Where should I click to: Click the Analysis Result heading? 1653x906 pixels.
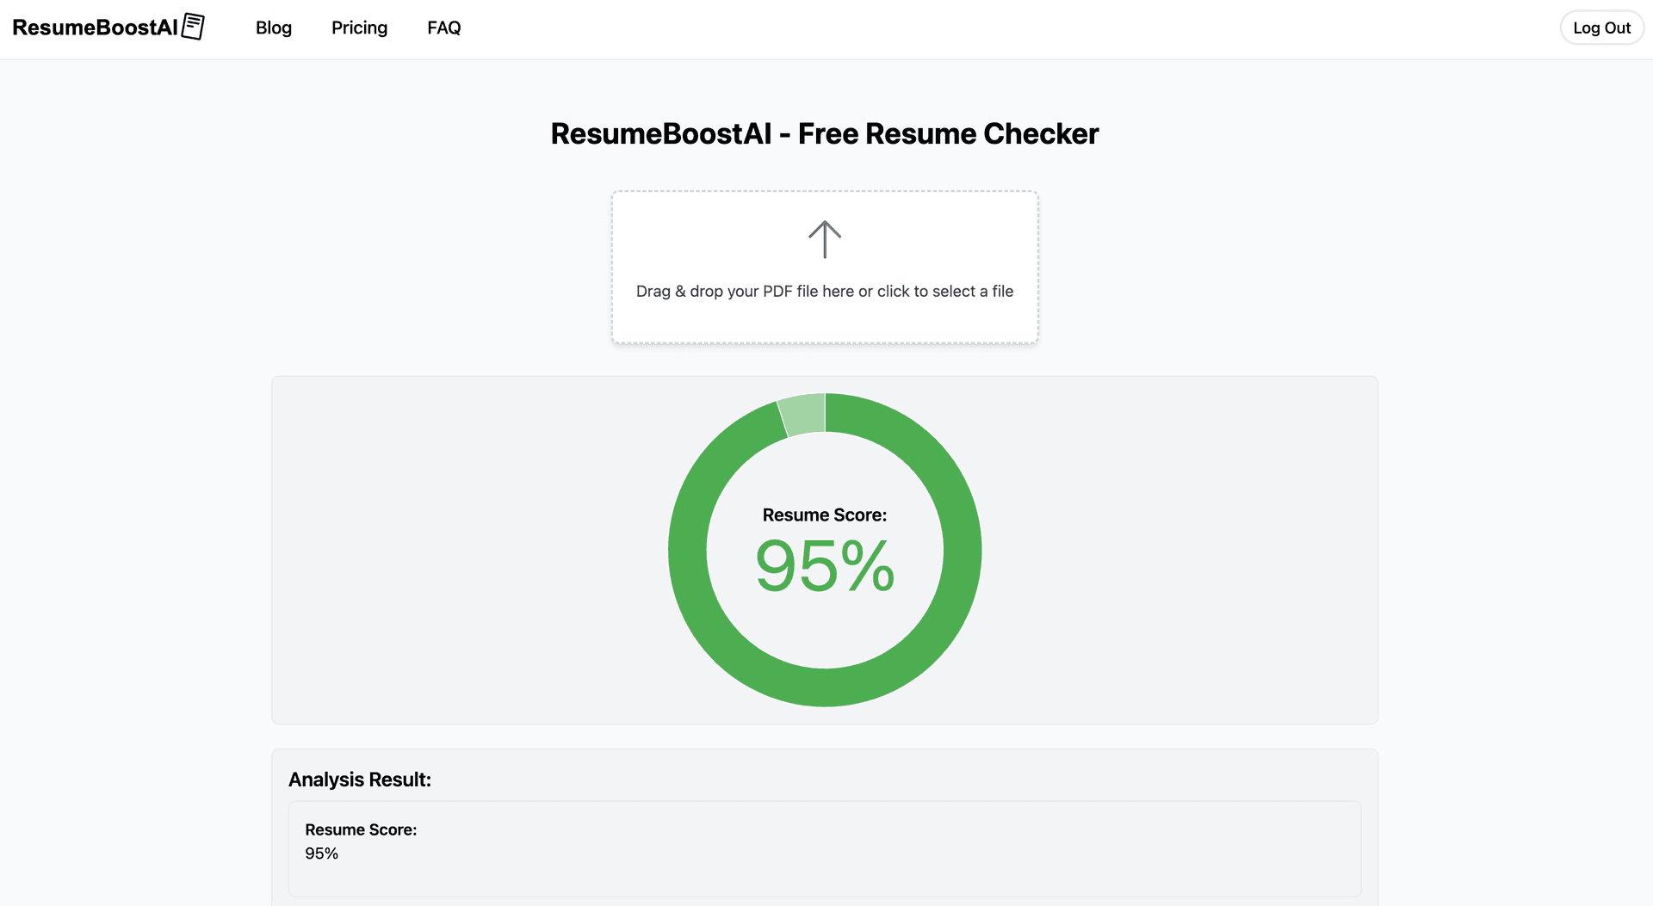point(359,779)
